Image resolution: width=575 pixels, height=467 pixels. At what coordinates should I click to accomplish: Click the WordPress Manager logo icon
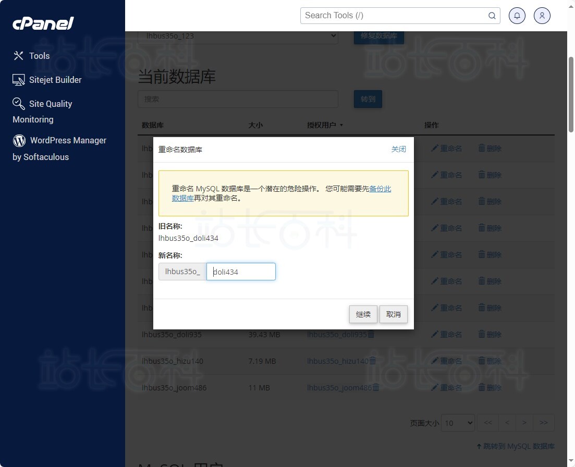coord(19,140)
